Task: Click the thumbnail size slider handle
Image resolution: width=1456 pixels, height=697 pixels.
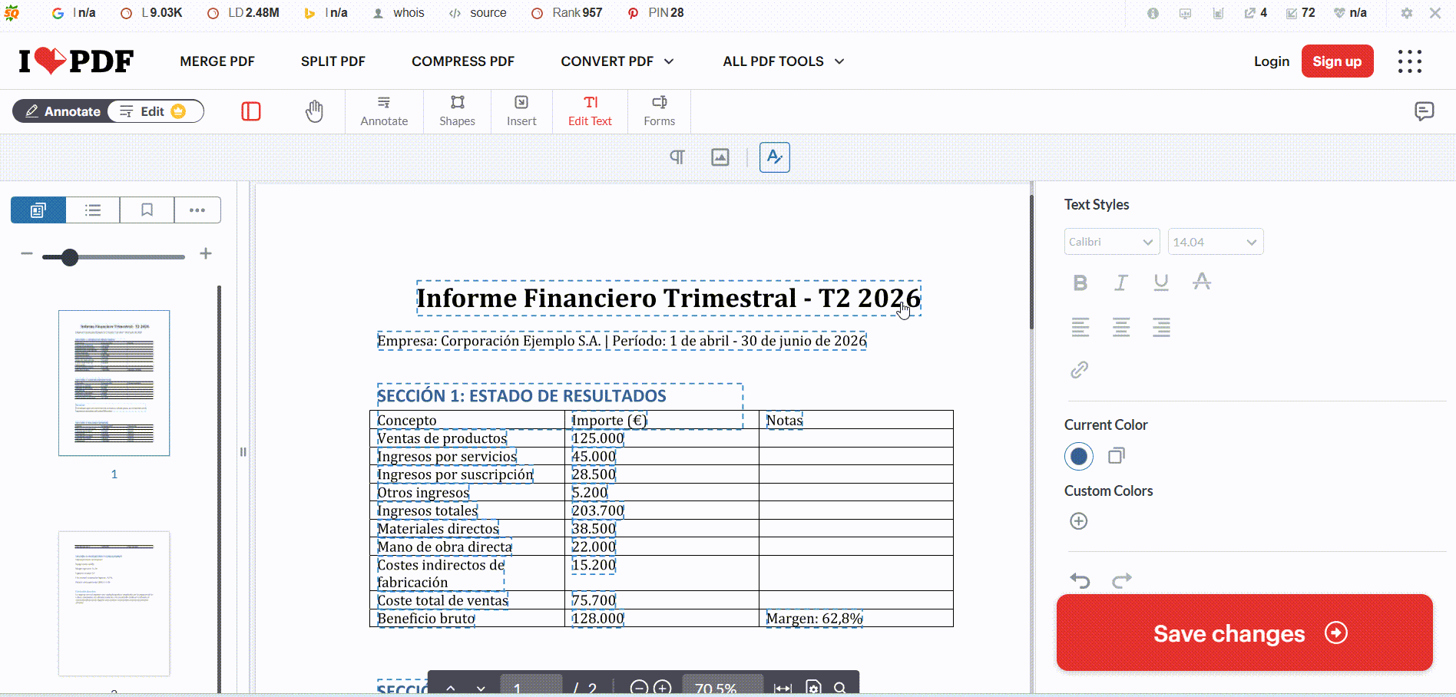Action: point(70,257)
